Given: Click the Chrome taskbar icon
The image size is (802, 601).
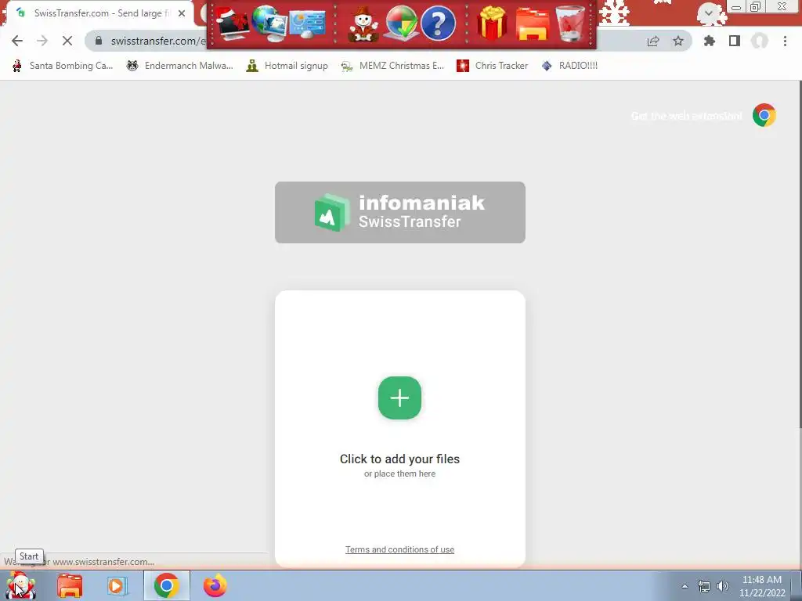Looking at the screenshot, I should click(166, 585).
